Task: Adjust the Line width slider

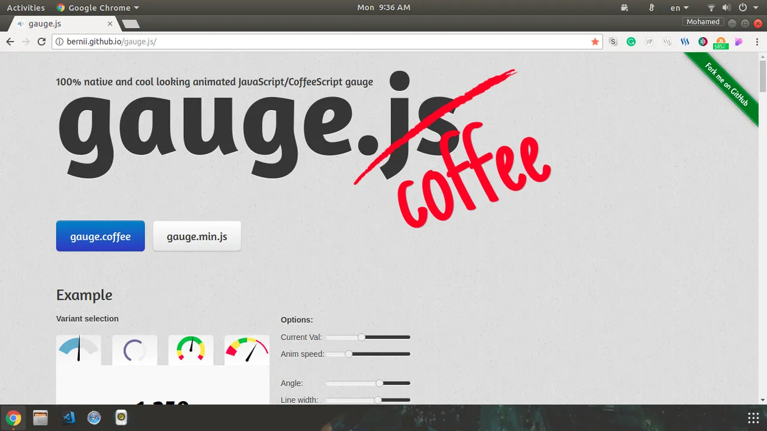Action: click(x=369, y=400)
